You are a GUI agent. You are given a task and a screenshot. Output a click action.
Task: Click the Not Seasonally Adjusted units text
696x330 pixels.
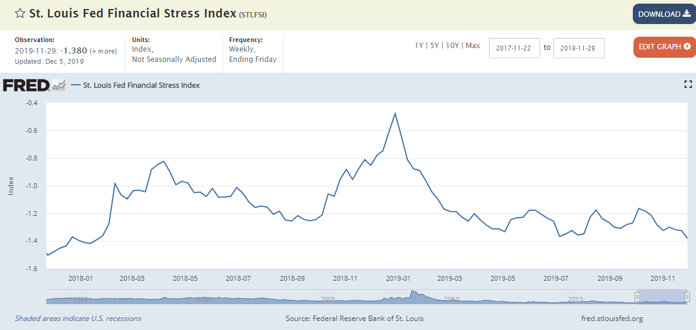pyautogui.click(x=174, y=60)
